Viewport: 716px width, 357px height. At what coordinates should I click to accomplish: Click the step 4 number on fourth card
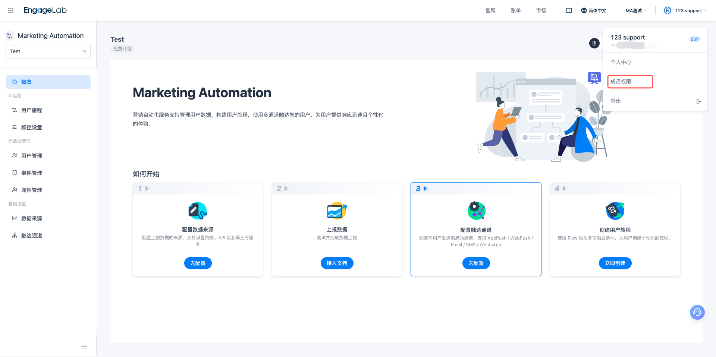(557, 189)
